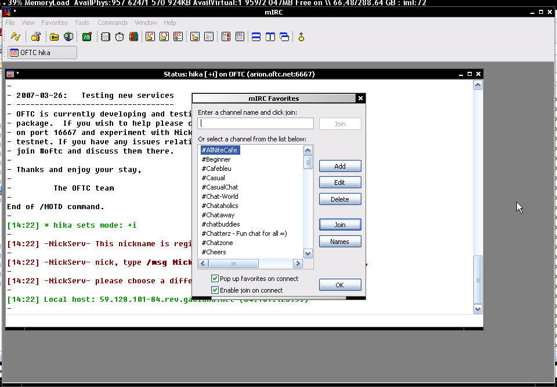This screenshot has height=387, width=557.
Task: Click the channel list down scroll arrow
Action: [x=308, y=253]
